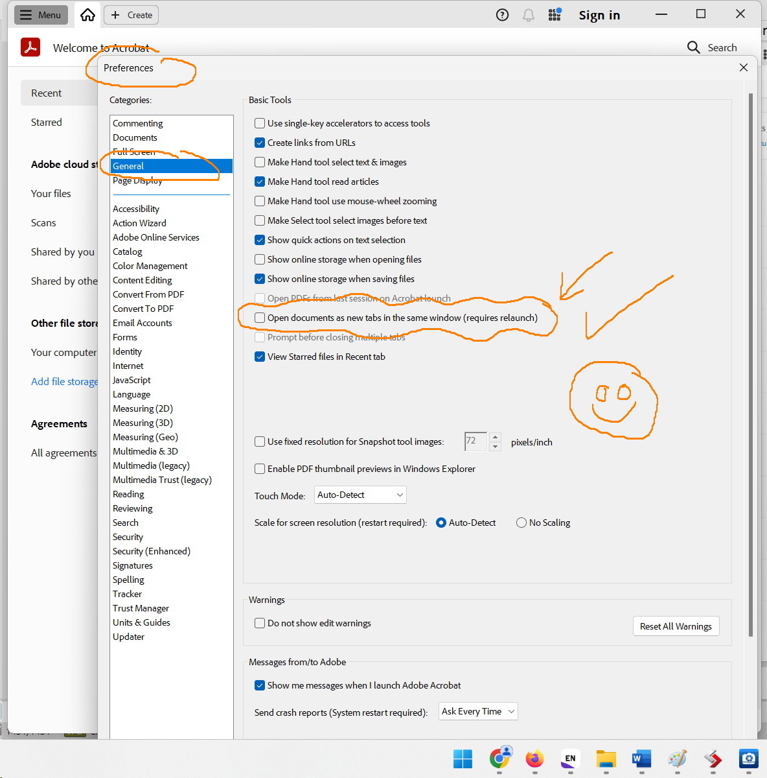Increase Snapshot resolution with up stepper arrow

click(496, 437)
